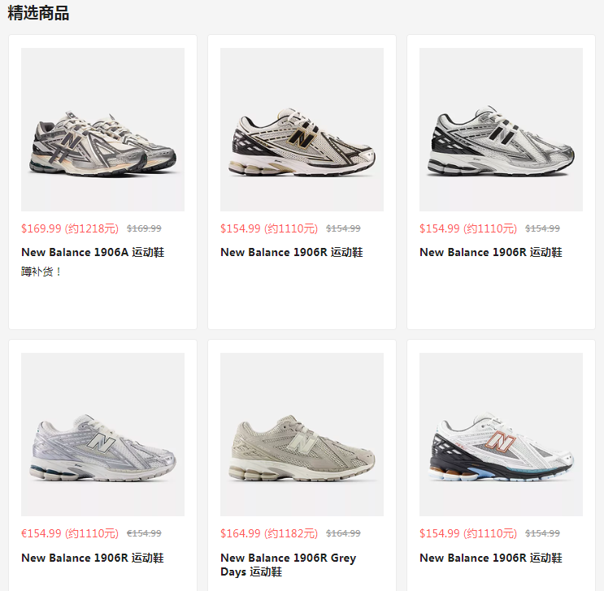Open the 1906A grey and peach sneaker pair image
604x591 pixels.
pyautogui.click(x=102, y=129)
